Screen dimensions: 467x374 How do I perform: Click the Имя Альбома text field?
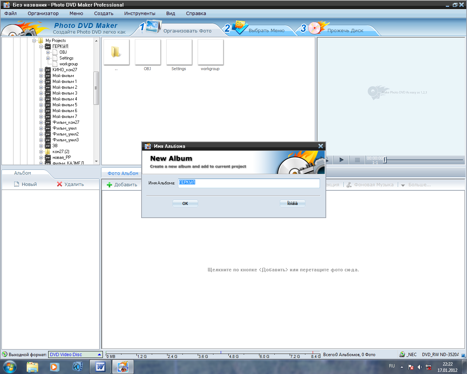[x=249, y=183]
